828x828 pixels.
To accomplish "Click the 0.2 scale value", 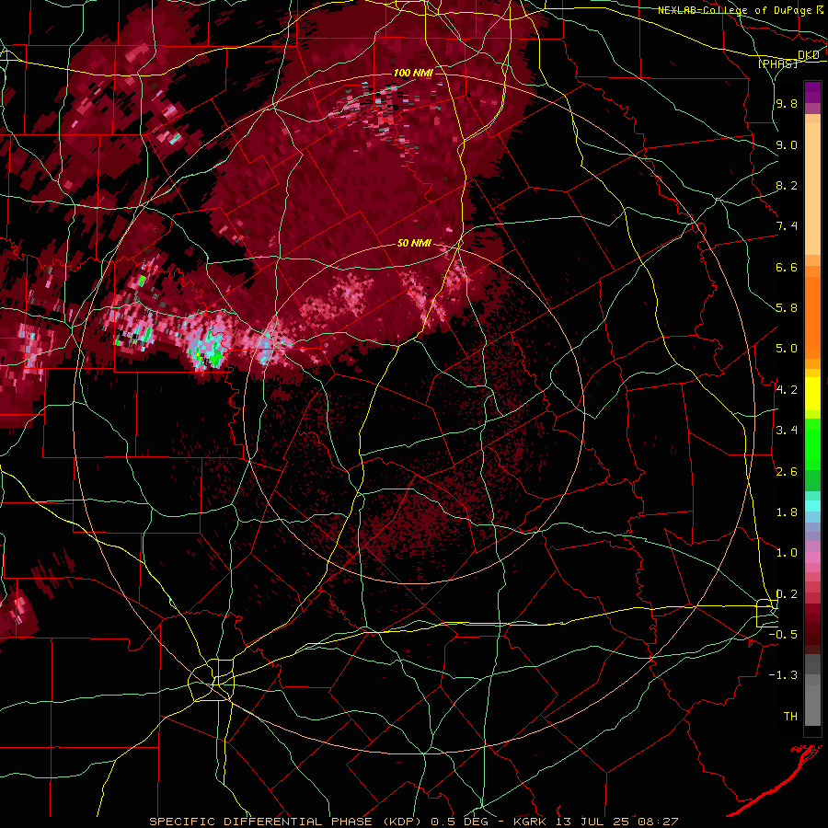I will point(787,594).
